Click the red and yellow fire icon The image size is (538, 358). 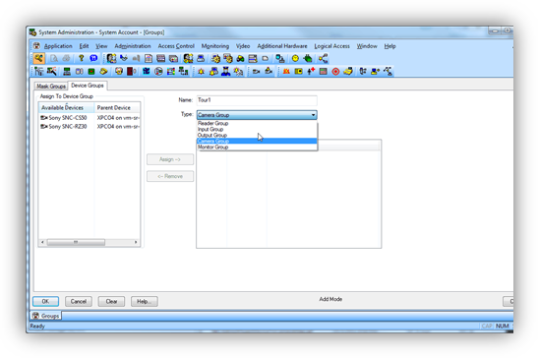(286, 72)
